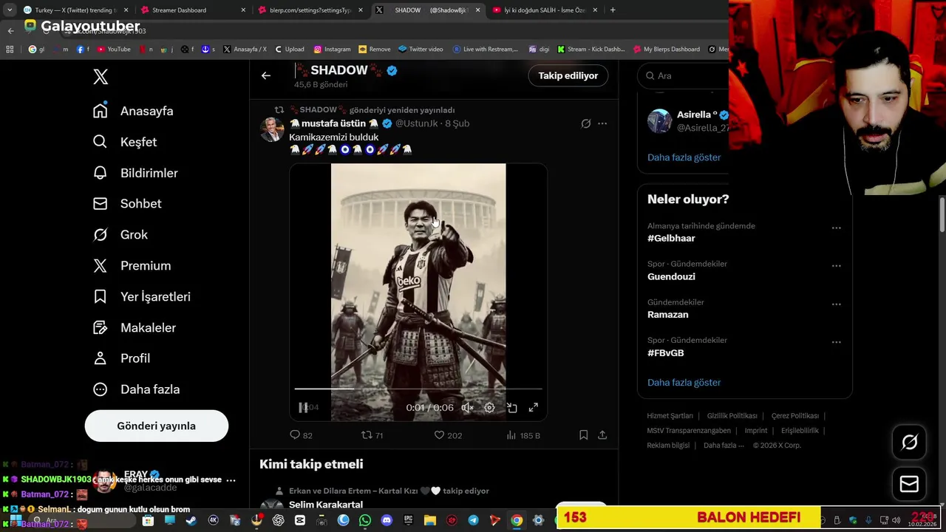Expand the footer Daha fazla menu
Viewport: 946px width, 532px height.
pos(724,446)
